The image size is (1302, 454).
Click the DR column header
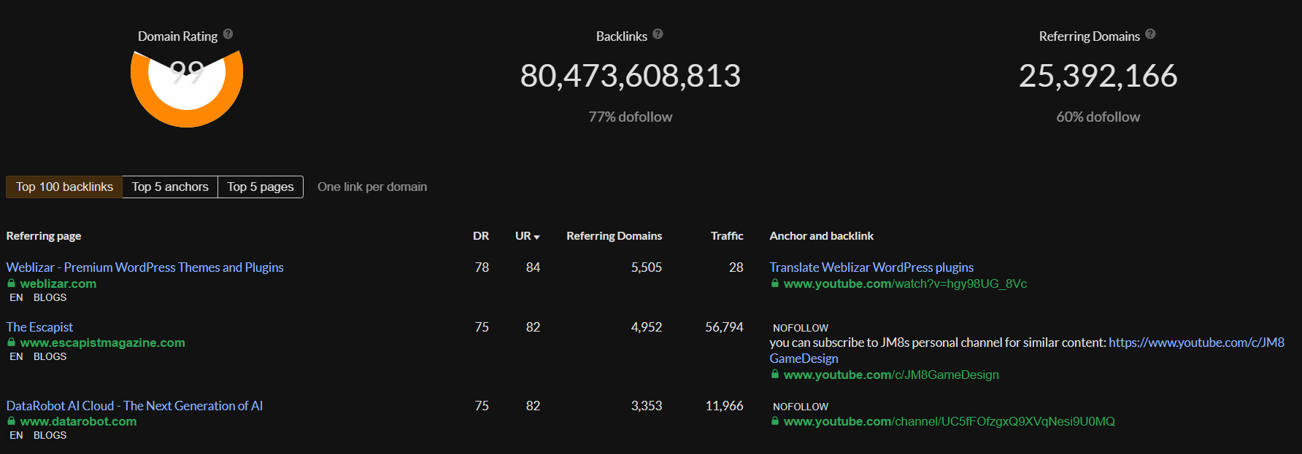tap(481, 236)
